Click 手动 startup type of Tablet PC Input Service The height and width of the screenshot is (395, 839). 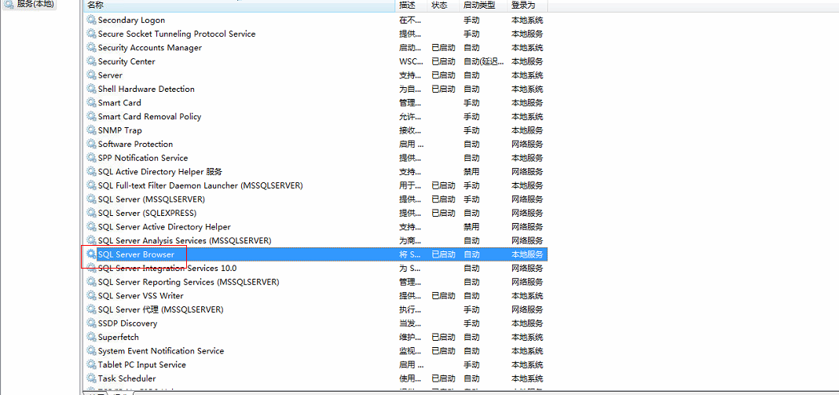[x=471, y=365]
